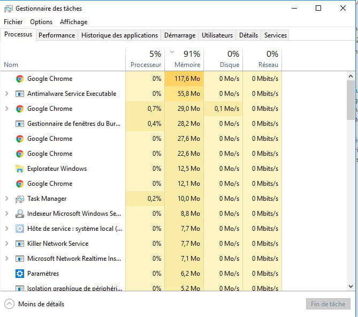Click the Chrome icon in the 27,6 Mo row
This screenshot has width=358, height=317.
coord(20,139)
